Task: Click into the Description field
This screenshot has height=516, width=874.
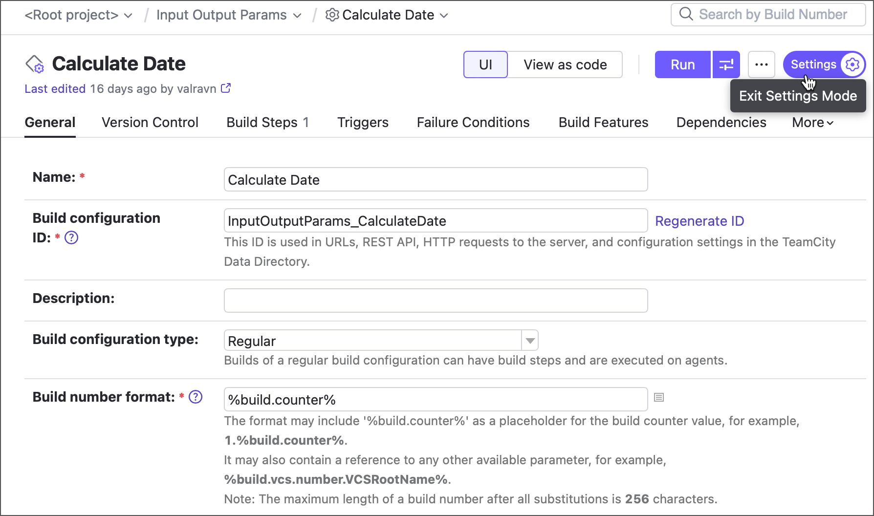Action: 436,301
